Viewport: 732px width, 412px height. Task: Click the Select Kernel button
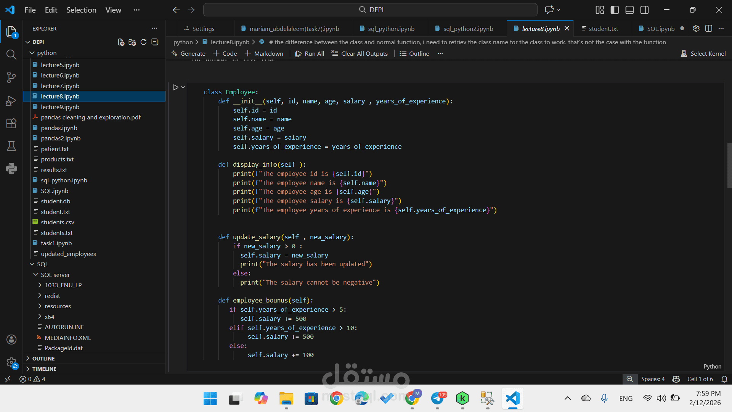(703, 53)
